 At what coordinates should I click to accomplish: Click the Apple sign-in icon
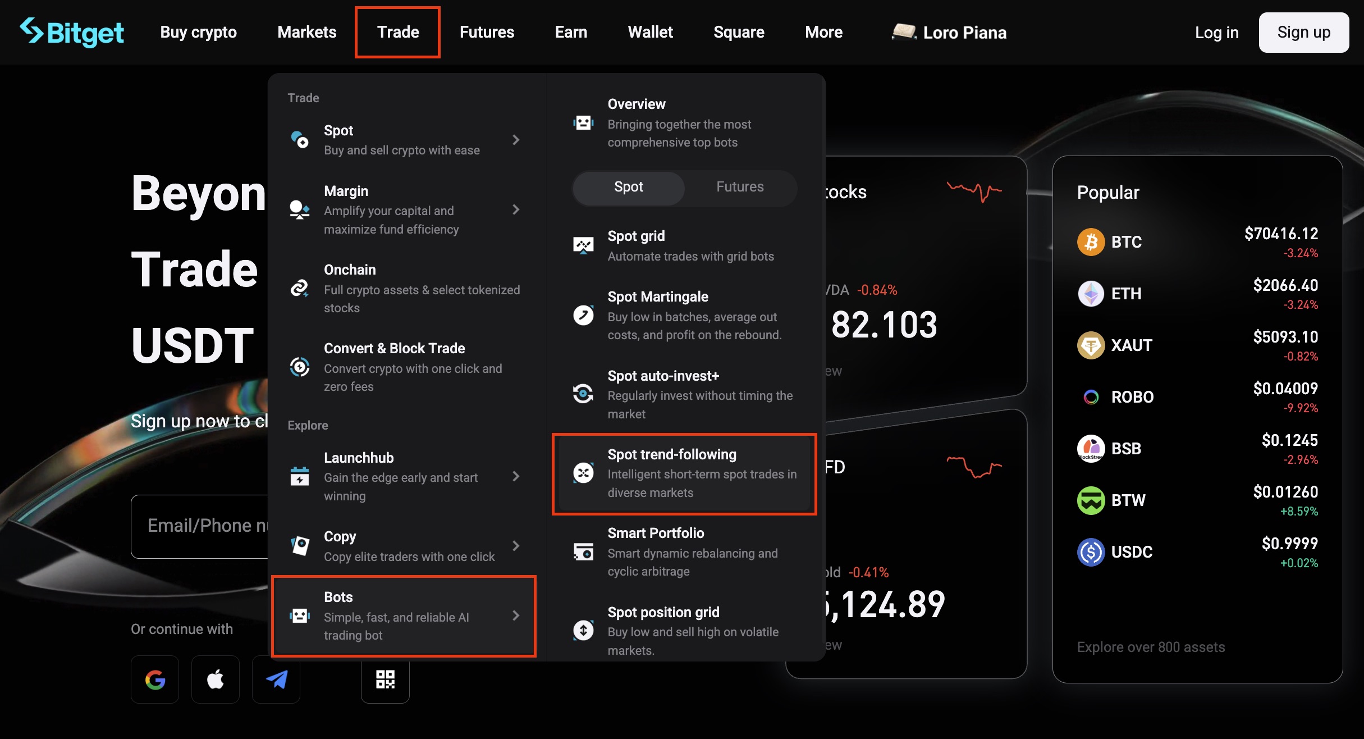[x=215, y=680]
